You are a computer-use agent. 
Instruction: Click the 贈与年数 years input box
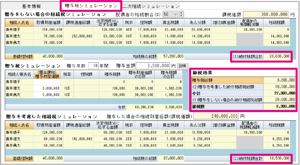(94, 66)
